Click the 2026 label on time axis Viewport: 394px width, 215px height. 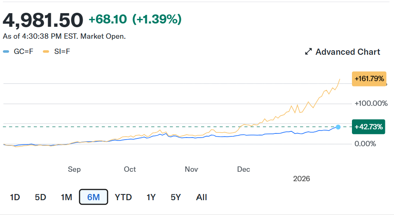coord(301,179)
